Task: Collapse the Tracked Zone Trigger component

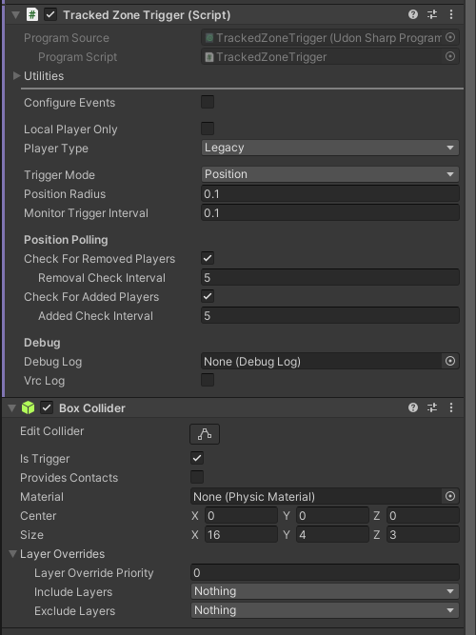Action: tap(16, 15)
